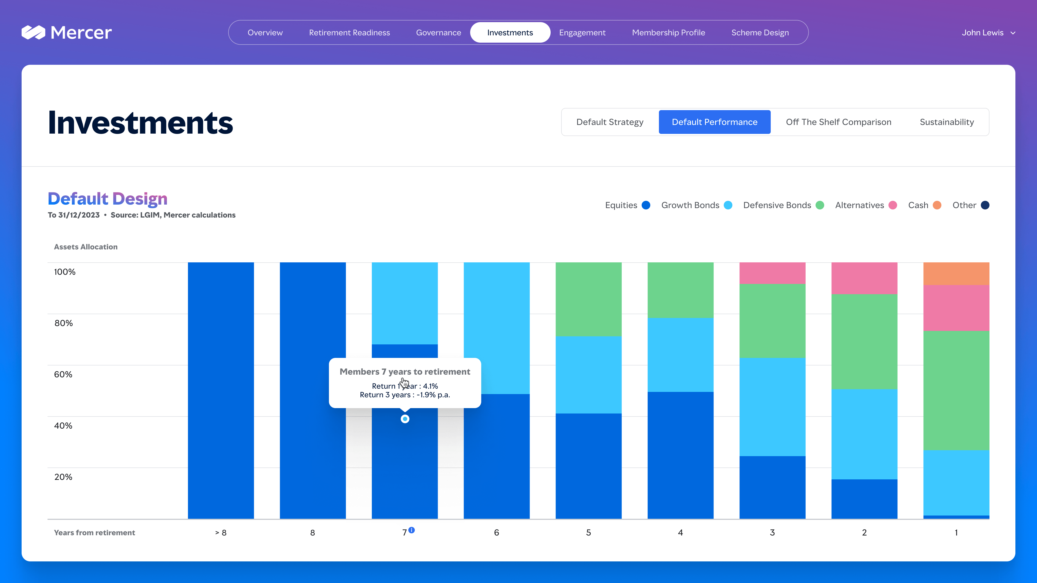Click the info icon beside year 7
The width and height of the screenshot is (1037, 583).
pyautogui.click(x=411, y=530)
